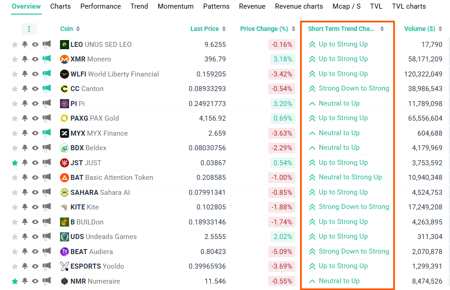
Task: Click the green 3.18% price change badge
Action: point(282,59)
